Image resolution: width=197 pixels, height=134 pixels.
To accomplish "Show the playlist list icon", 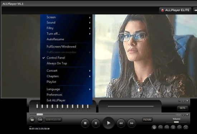I will click(x=173, y=128).
